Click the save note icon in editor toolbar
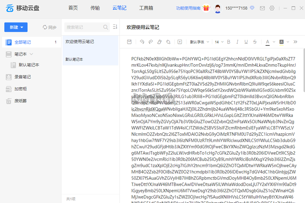 [x=129, y=42]
